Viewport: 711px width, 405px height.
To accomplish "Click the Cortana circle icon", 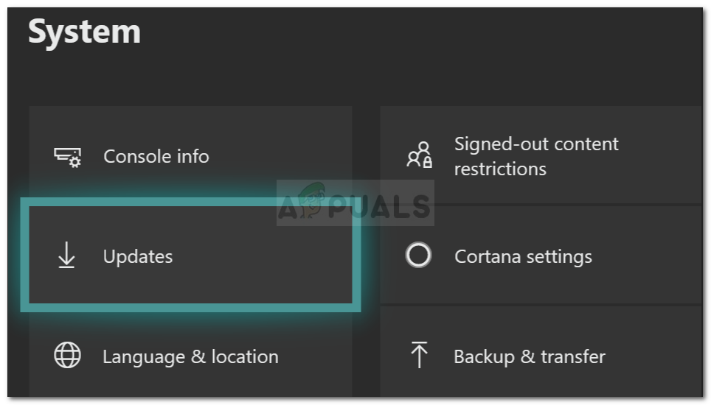I will click(418, 256).
